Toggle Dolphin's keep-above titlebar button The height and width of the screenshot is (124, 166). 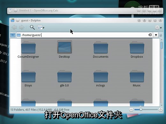(x=144, y=20)
